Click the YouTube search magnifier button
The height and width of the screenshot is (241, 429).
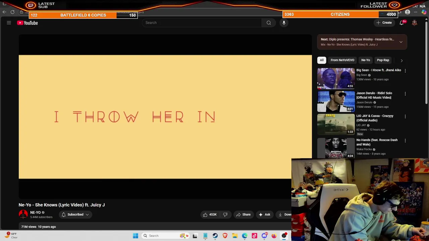[268, 23]
